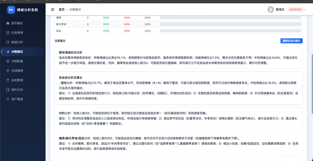Click the page vertical scrollbar

click(x=312, y=84)
